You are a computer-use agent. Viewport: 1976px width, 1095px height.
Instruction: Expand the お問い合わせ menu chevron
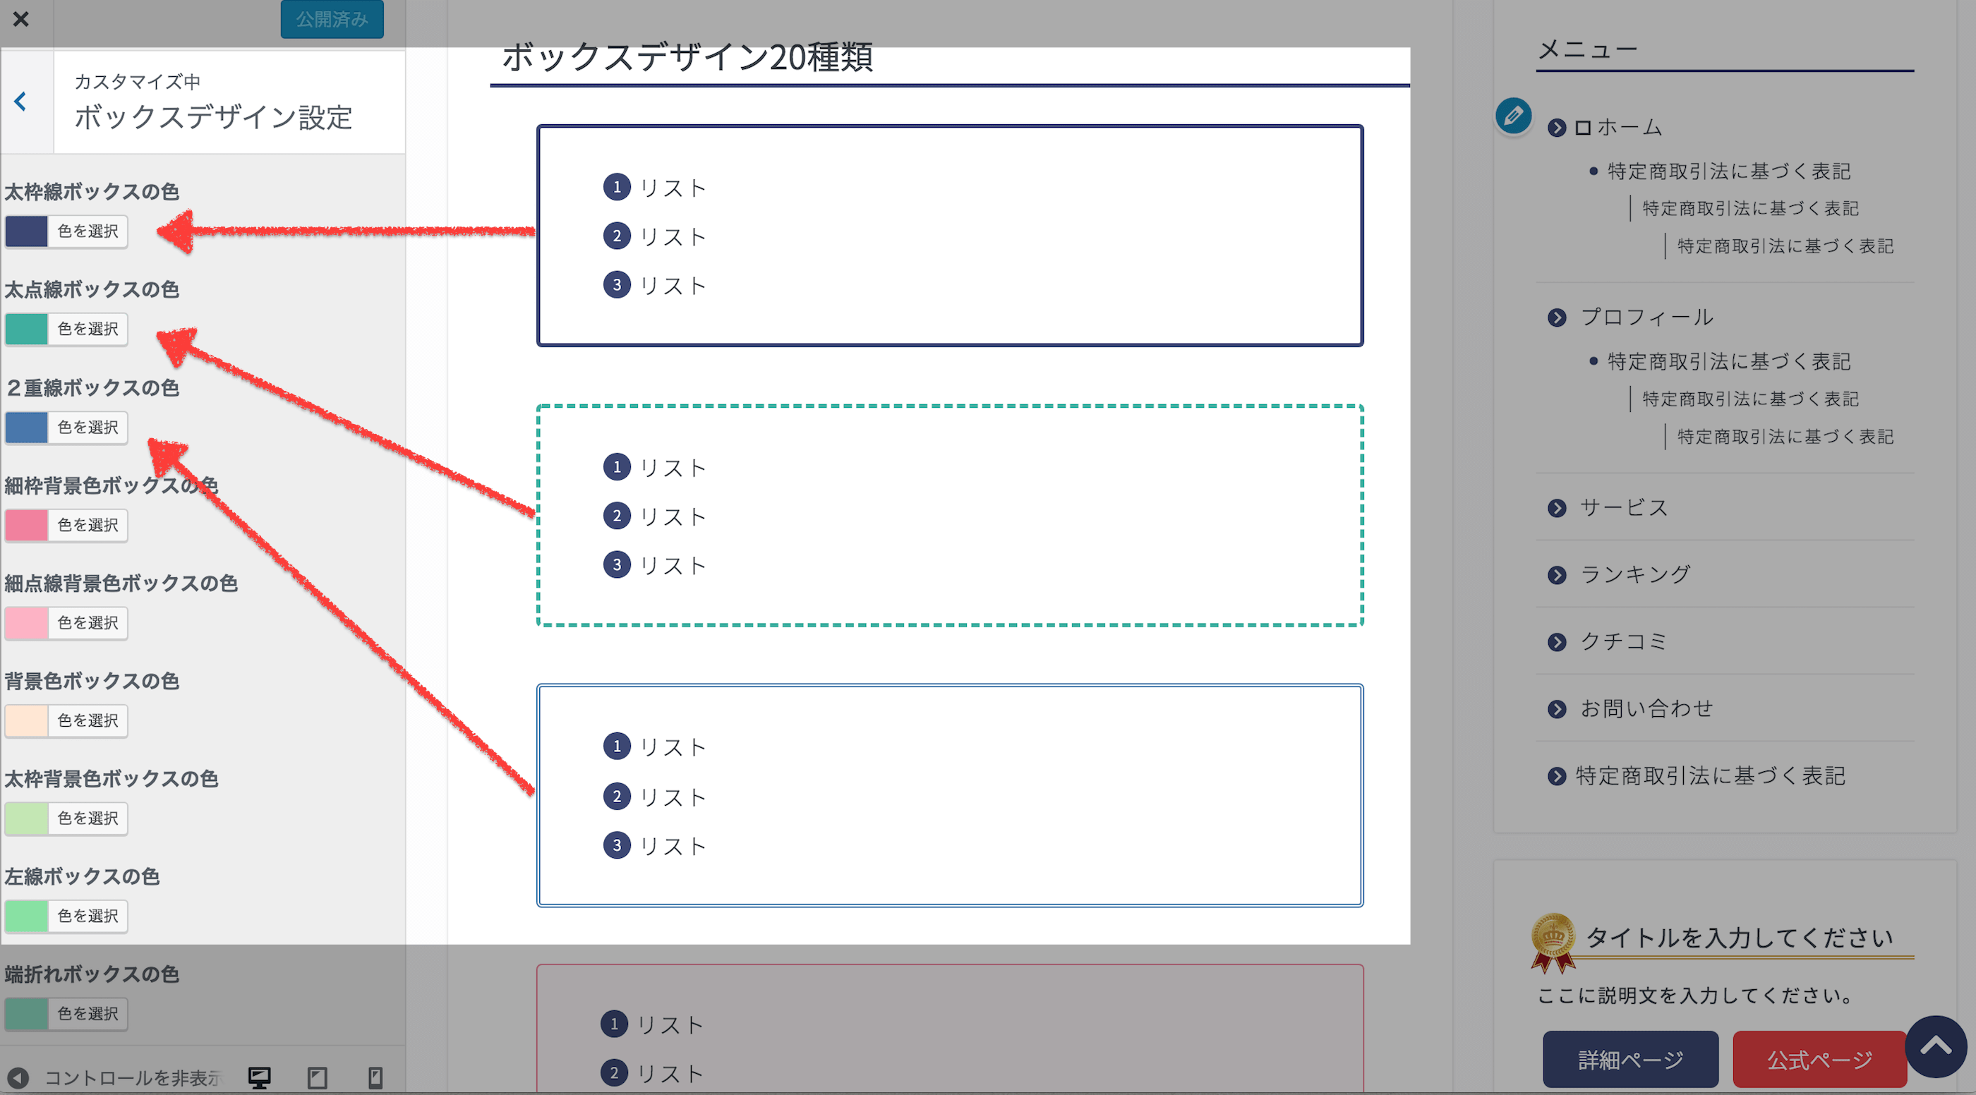1558,708
